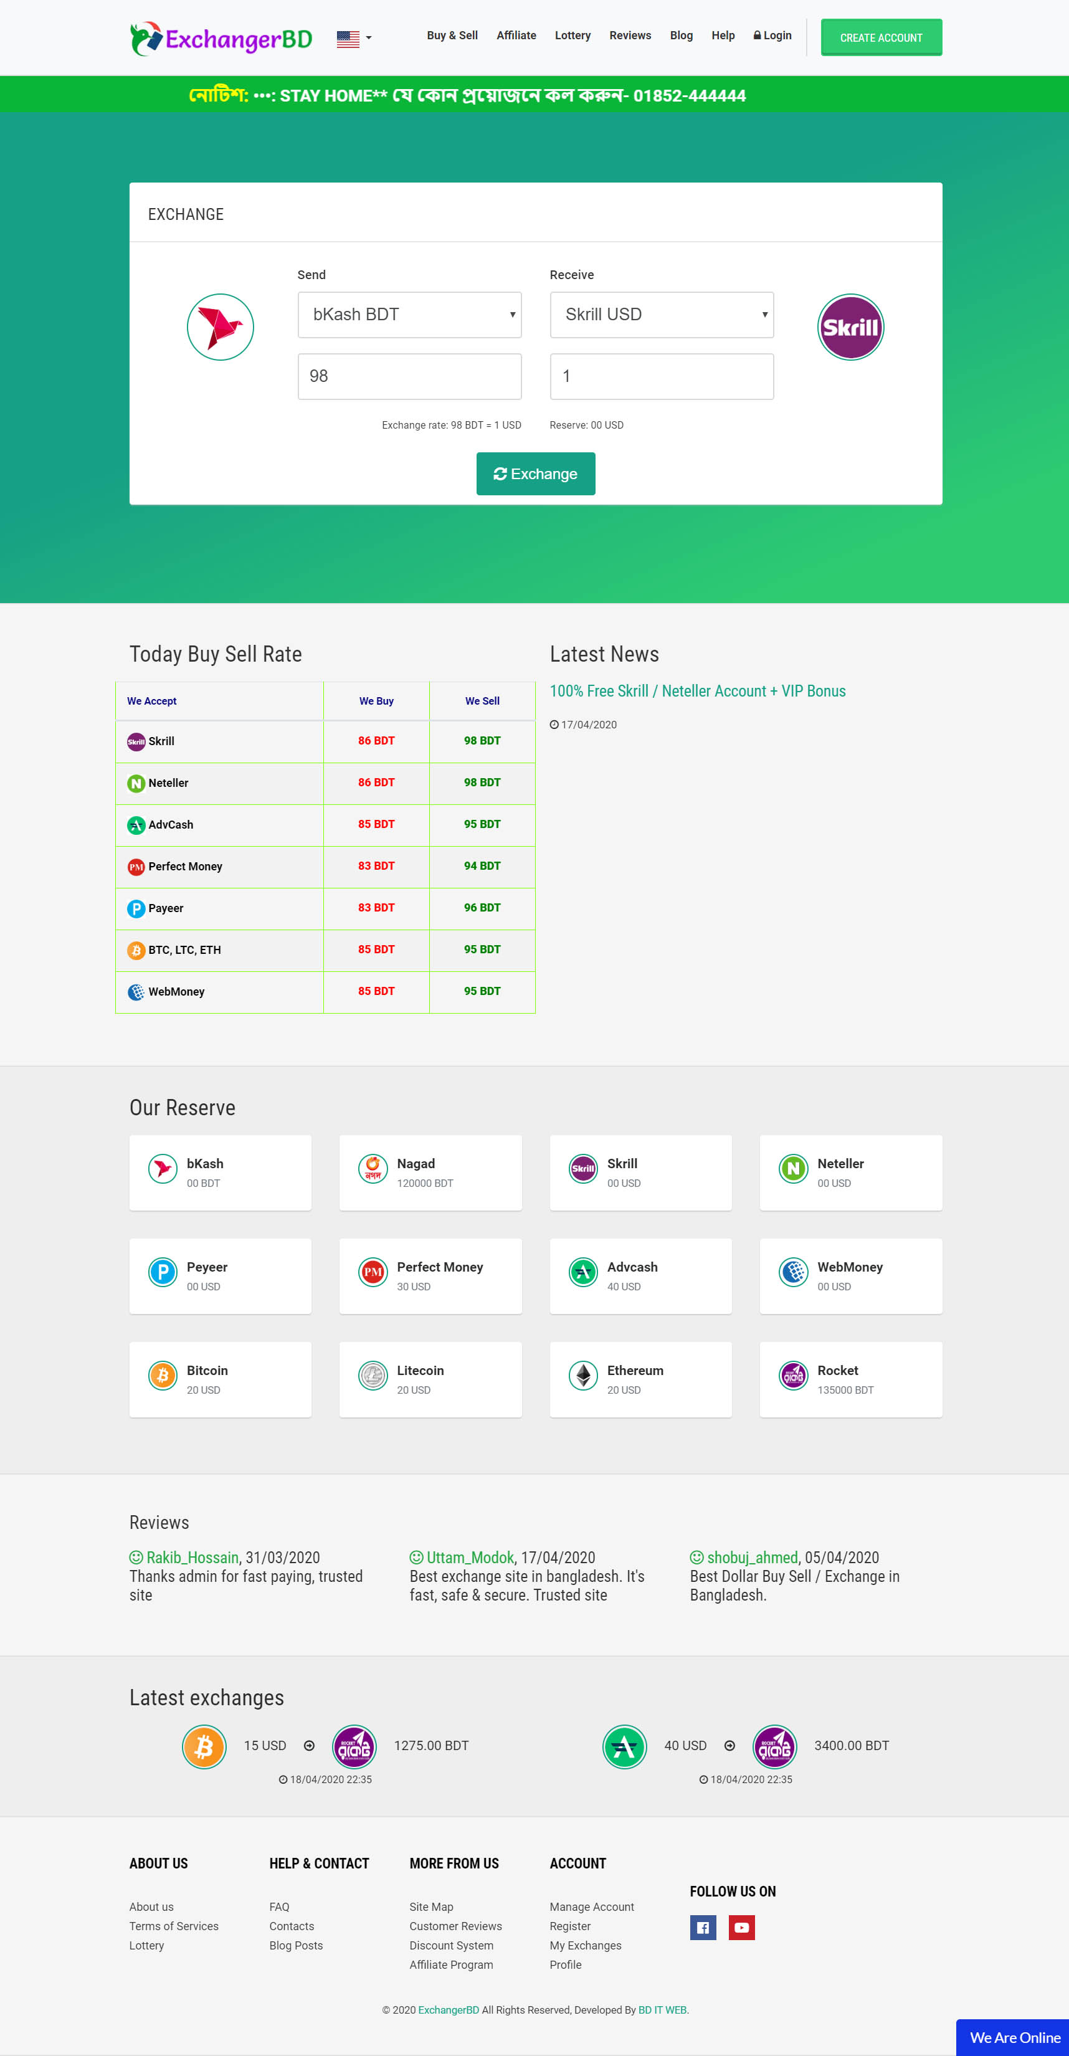The height and width of the screenshot is (2056, 1069).
Task: Open the We Are Online chat widget
Action: 1013,2038
